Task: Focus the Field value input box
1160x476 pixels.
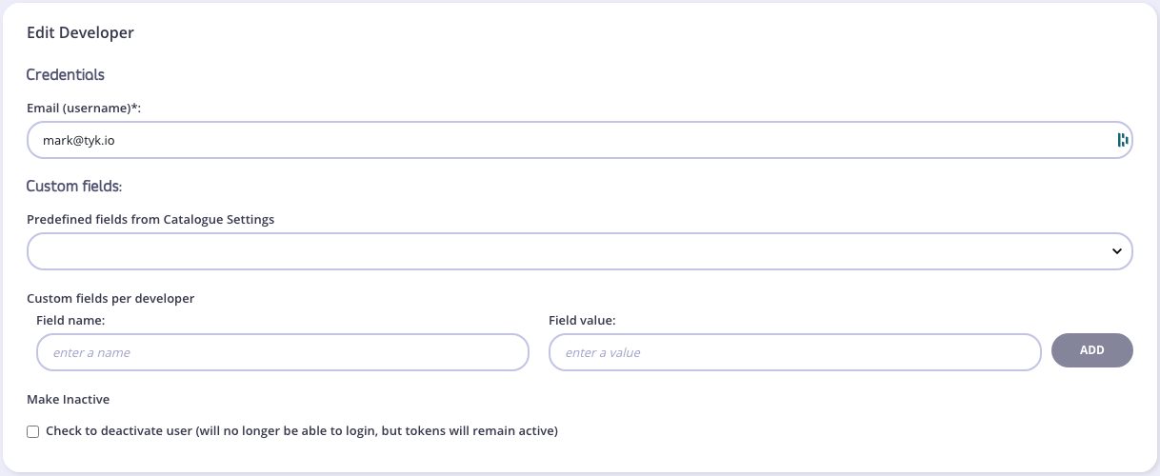Action: coord(794,352)
